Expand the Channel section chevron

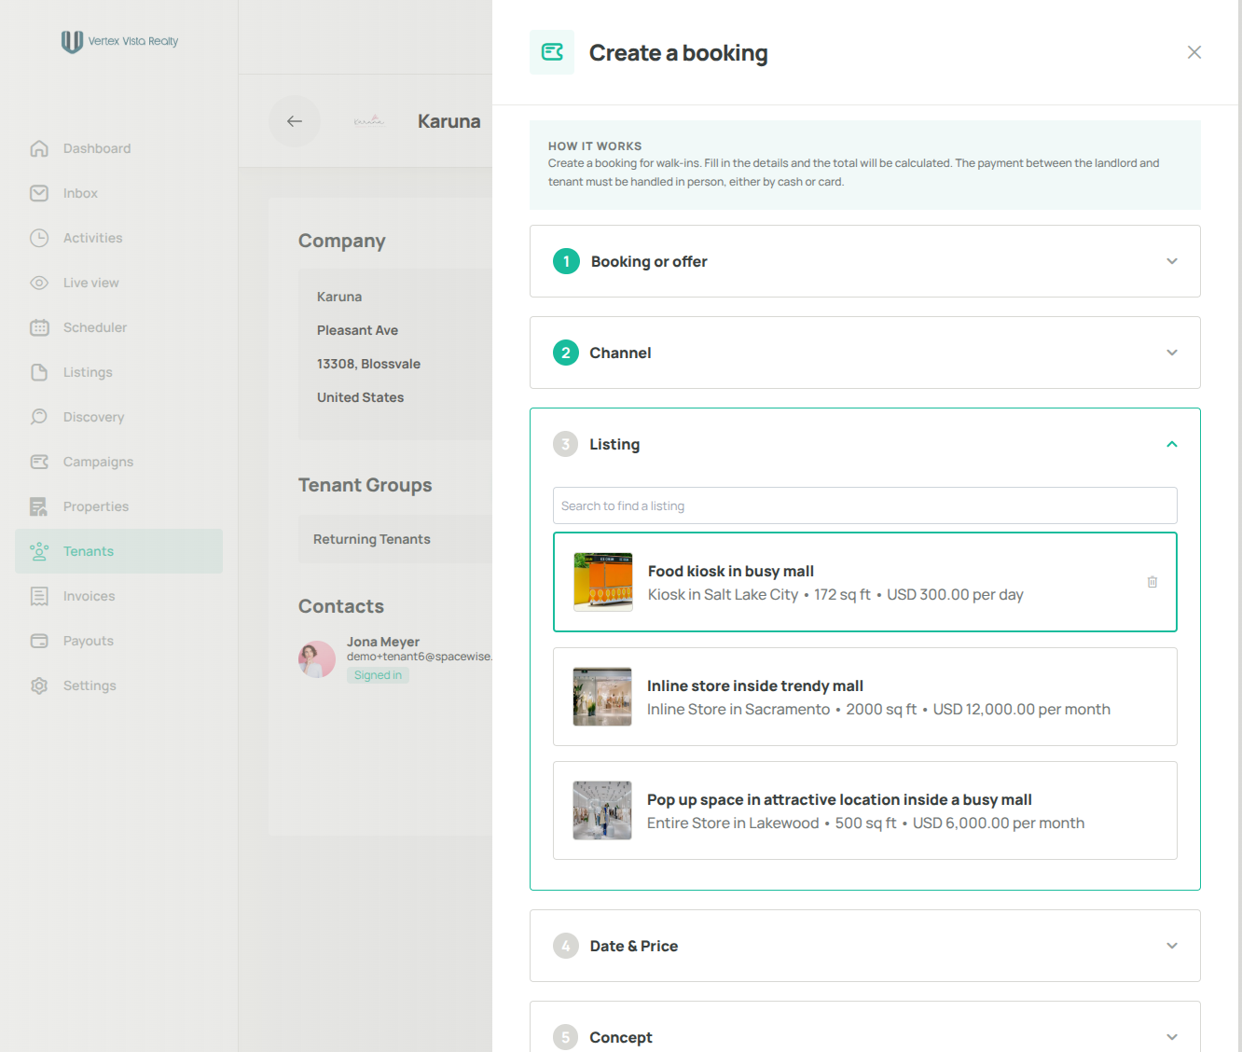[x=1172, y=353]
